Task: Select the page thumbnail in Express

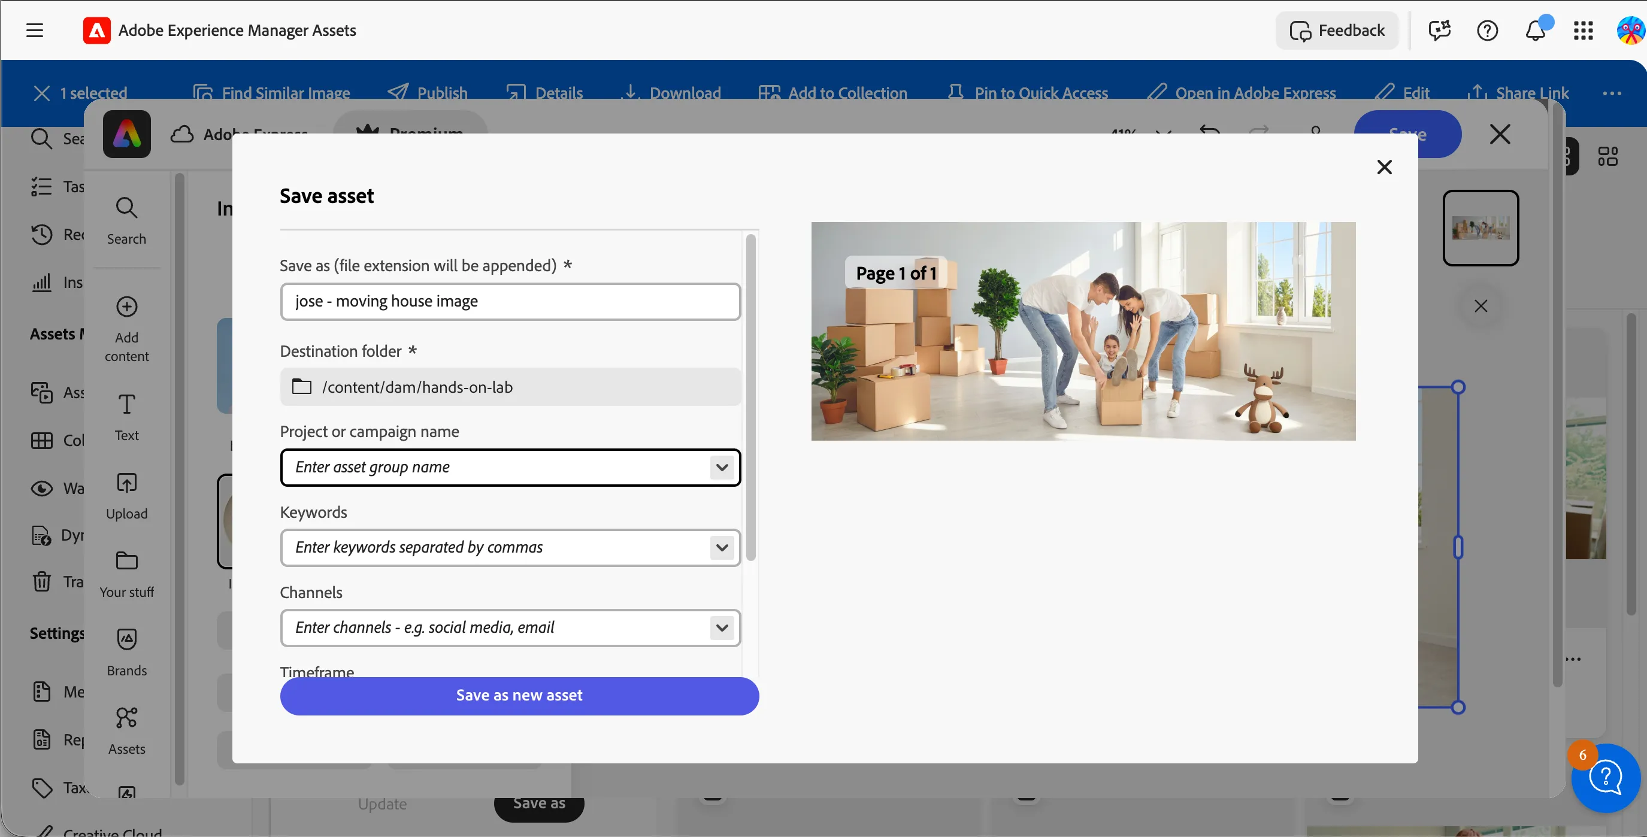Action: 1481,228
